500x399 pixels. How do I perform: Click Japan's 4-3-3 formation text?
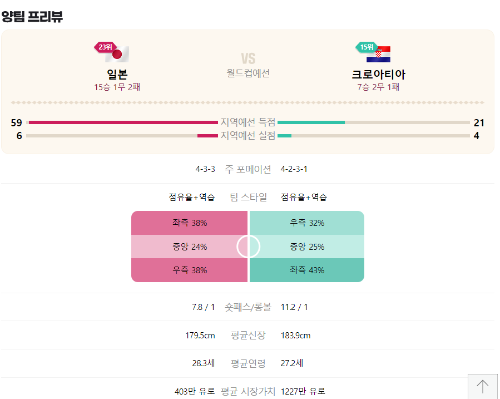[x=205, y=169]
